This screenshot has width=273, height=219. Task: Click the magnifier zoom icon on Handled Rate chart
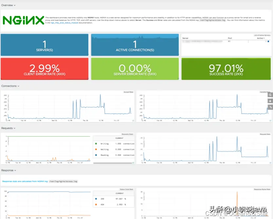[270, 95]
